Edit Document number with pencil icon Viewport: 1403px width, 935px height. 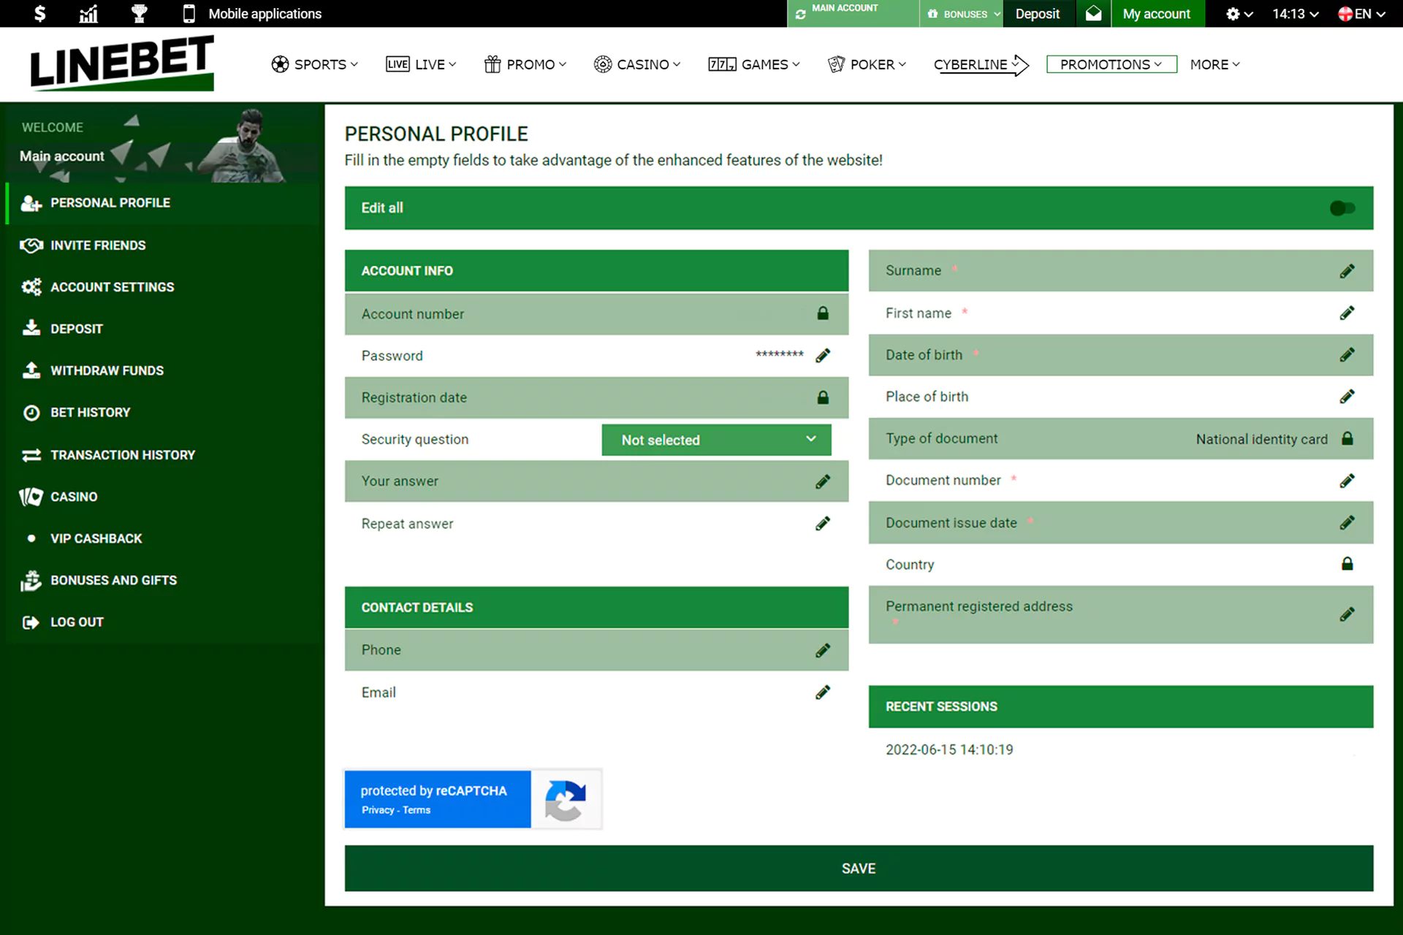coord(1347,481)
